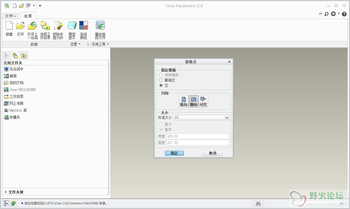
Task: Select 收藏夹 favorites entry
Action: click(x=12, y=117)
